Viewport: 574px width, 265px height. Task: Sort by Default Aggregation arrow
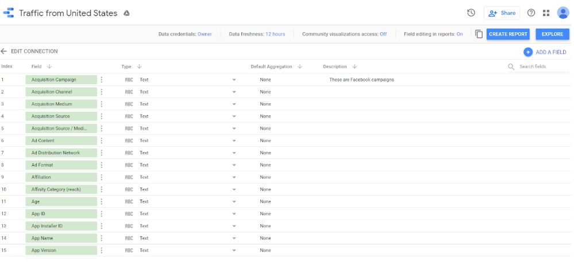click(x=300, y=67)
